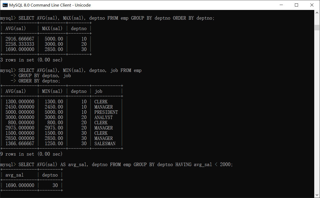320x198 pixels.
Task: Click the scrollbar down arrow
Action: point(317,195)
